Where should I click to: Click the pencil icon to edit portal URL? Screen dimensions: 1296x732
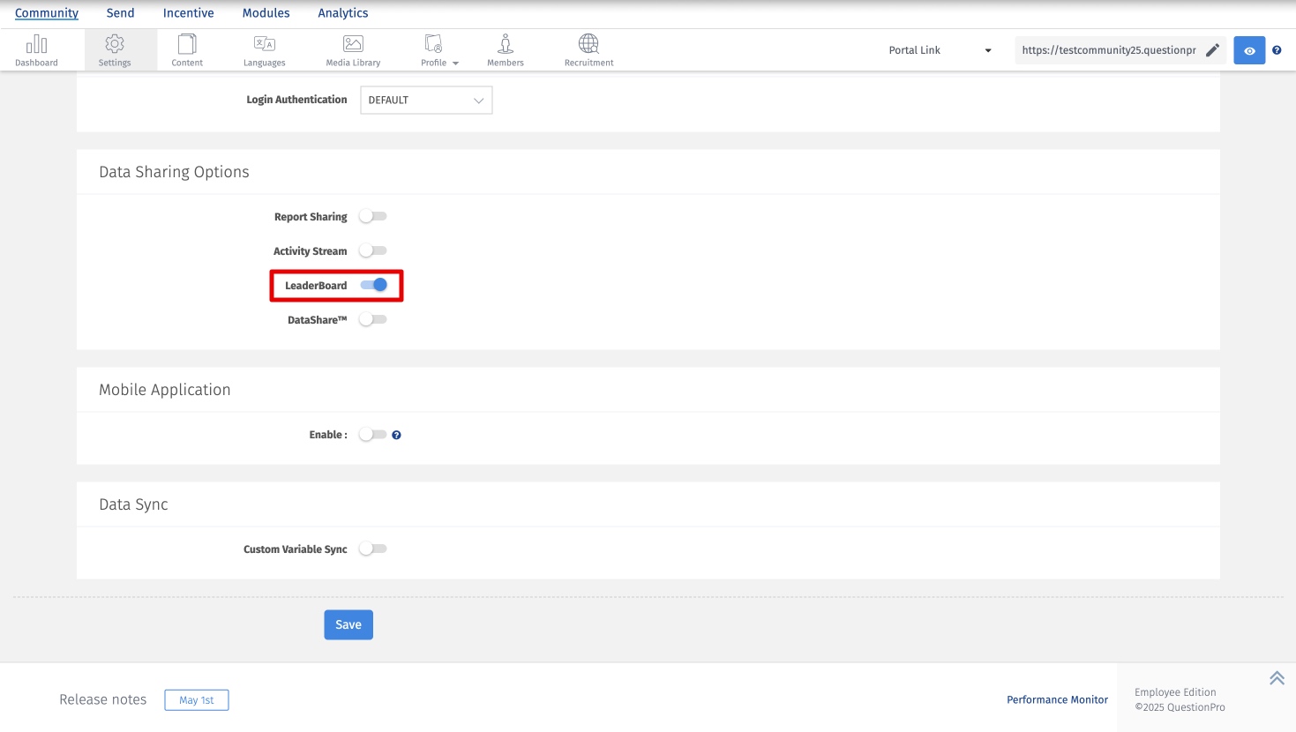pyautogui.click(x=1213, y=50)
